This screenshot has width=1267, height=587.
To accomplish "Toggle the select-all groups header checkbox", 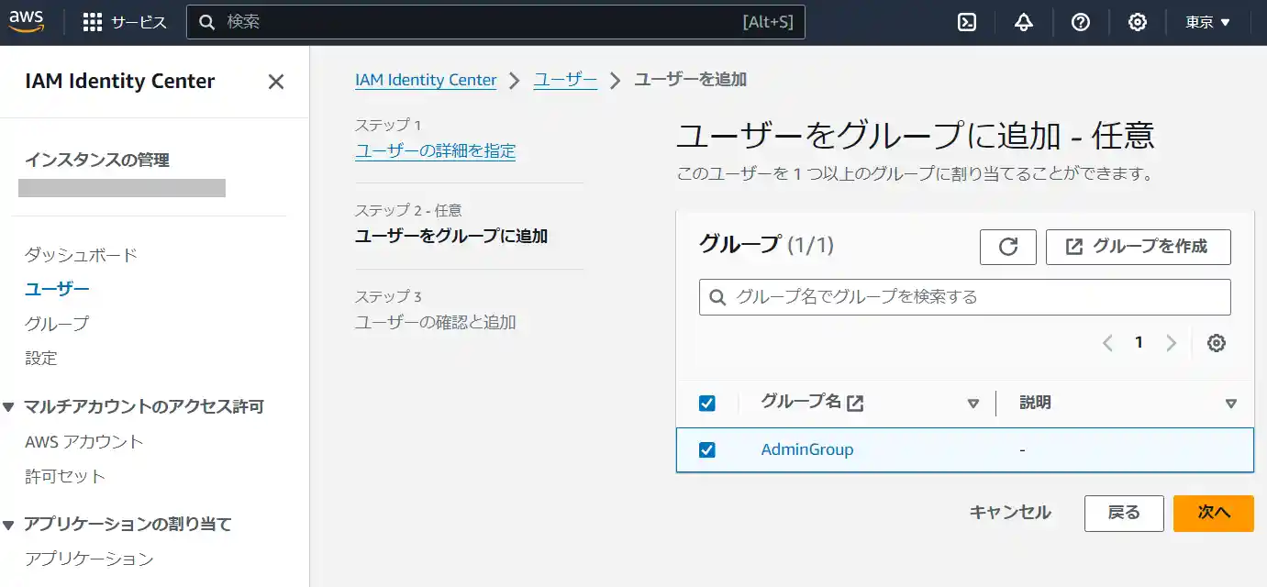I will [x=706, y=402].
